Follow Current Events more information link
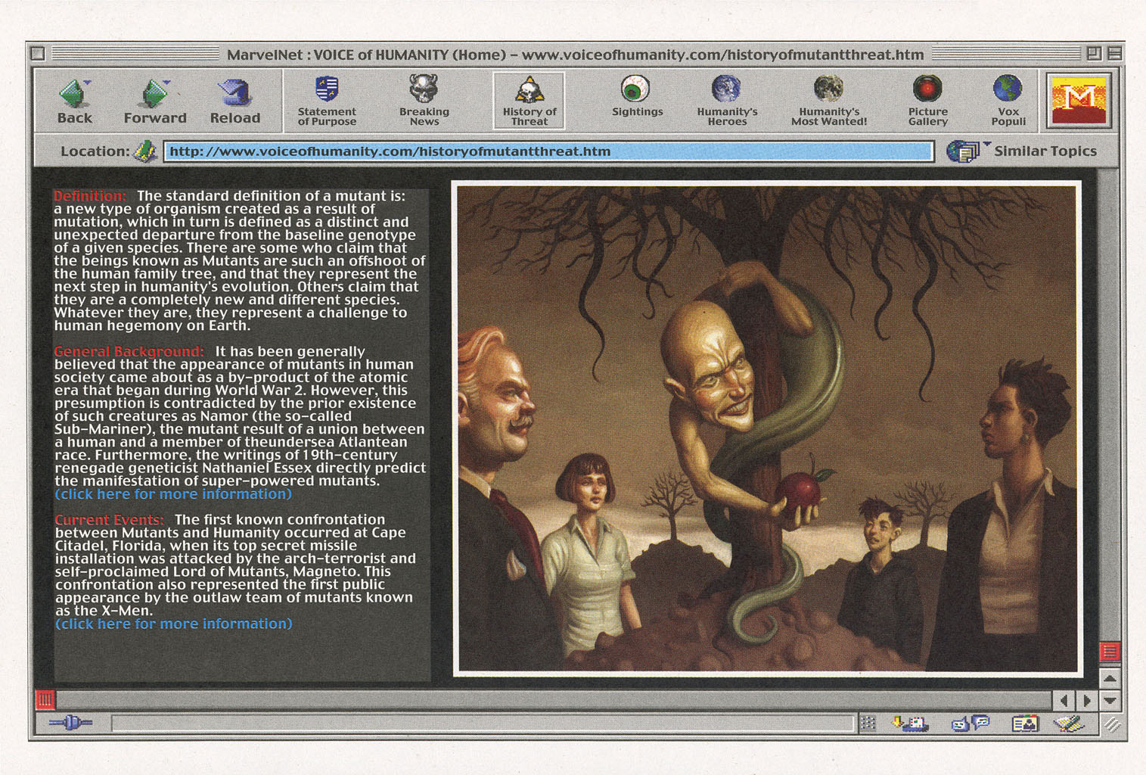The height and width of the screenshot is (775, 1146). click(173, 624)
